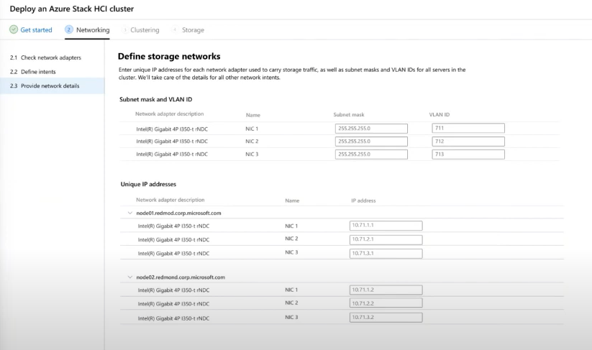Click NIC 3 name under node02
592x350 pixels.
(x=291, y=318)
